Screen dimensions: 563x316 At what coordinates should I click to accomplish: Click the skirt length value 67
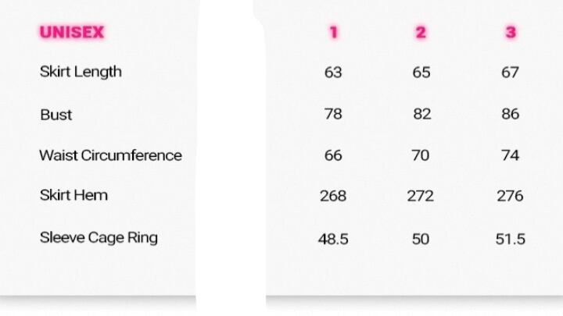tap(510, 73)
